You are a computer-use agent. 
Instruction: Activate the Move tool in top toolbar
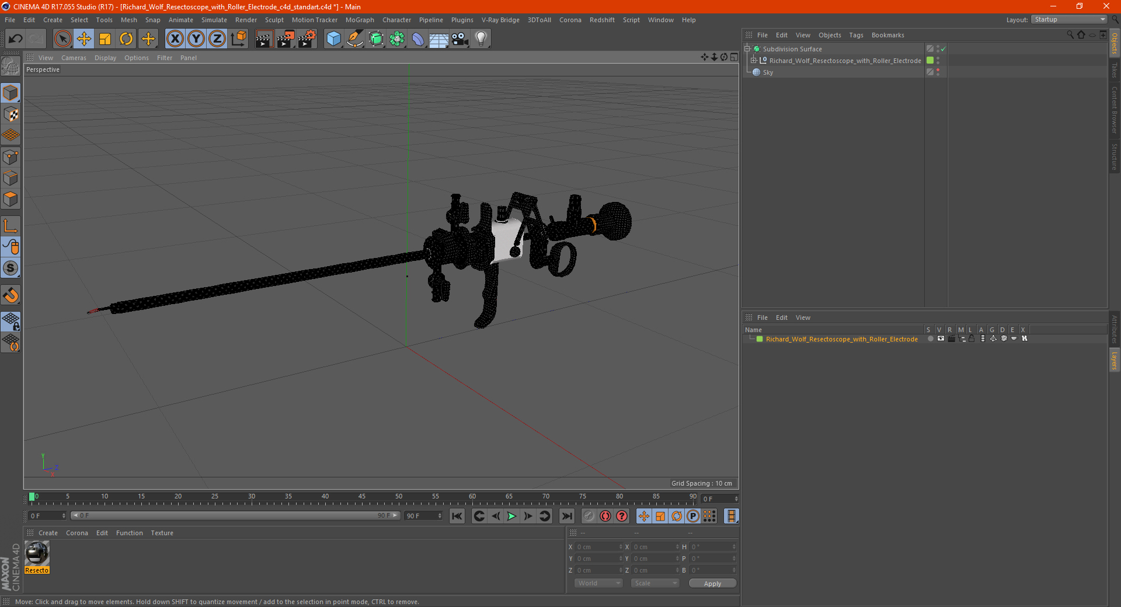tap(84, 39)
